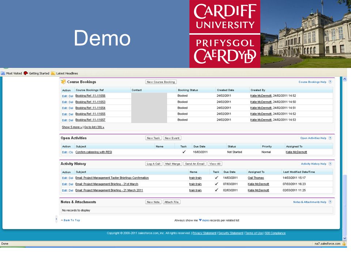
Task: Click the Send An Email button
Action: tap(195, 164)
